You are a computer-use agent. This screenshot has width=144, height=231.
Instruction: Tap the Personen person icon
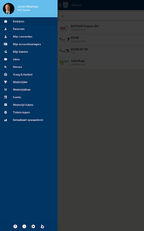5,29
